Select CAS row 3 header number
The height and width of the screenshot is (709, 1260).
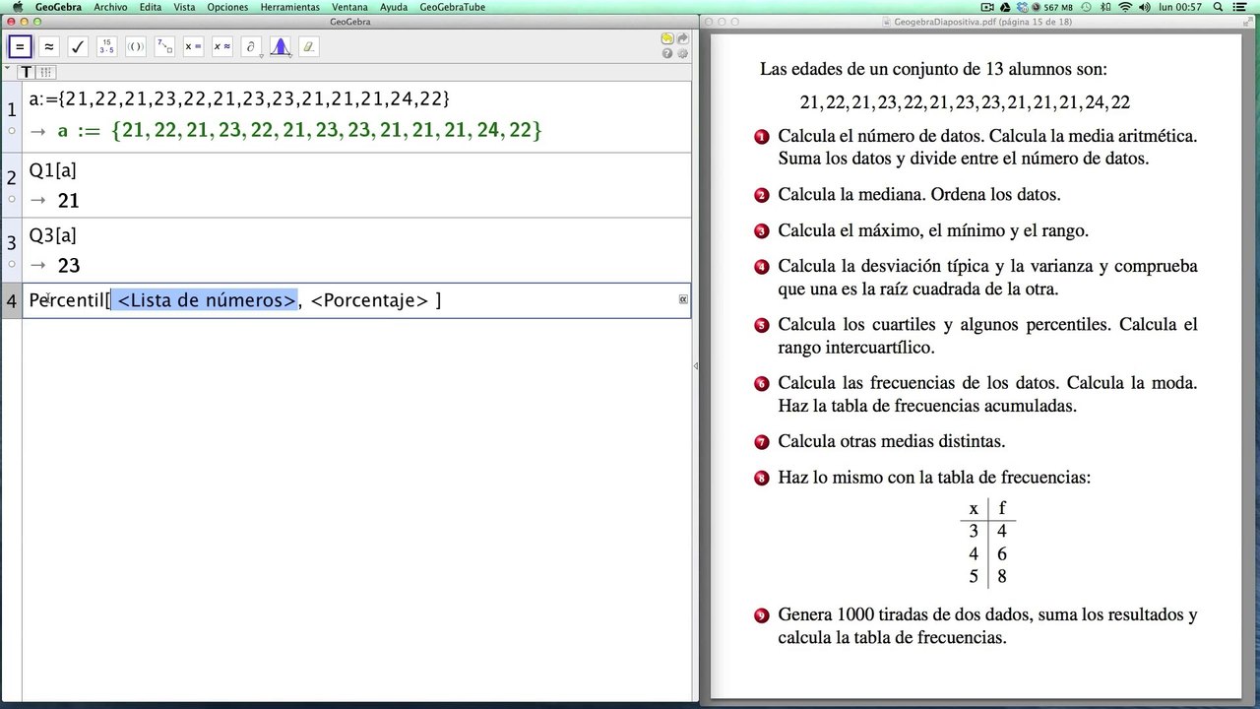(11, 243)
